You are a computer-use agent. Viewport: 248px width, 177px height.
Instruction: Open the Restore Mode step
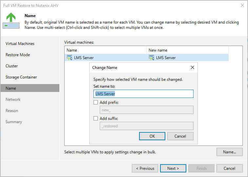pyautogui.click(x=18, y=55)
